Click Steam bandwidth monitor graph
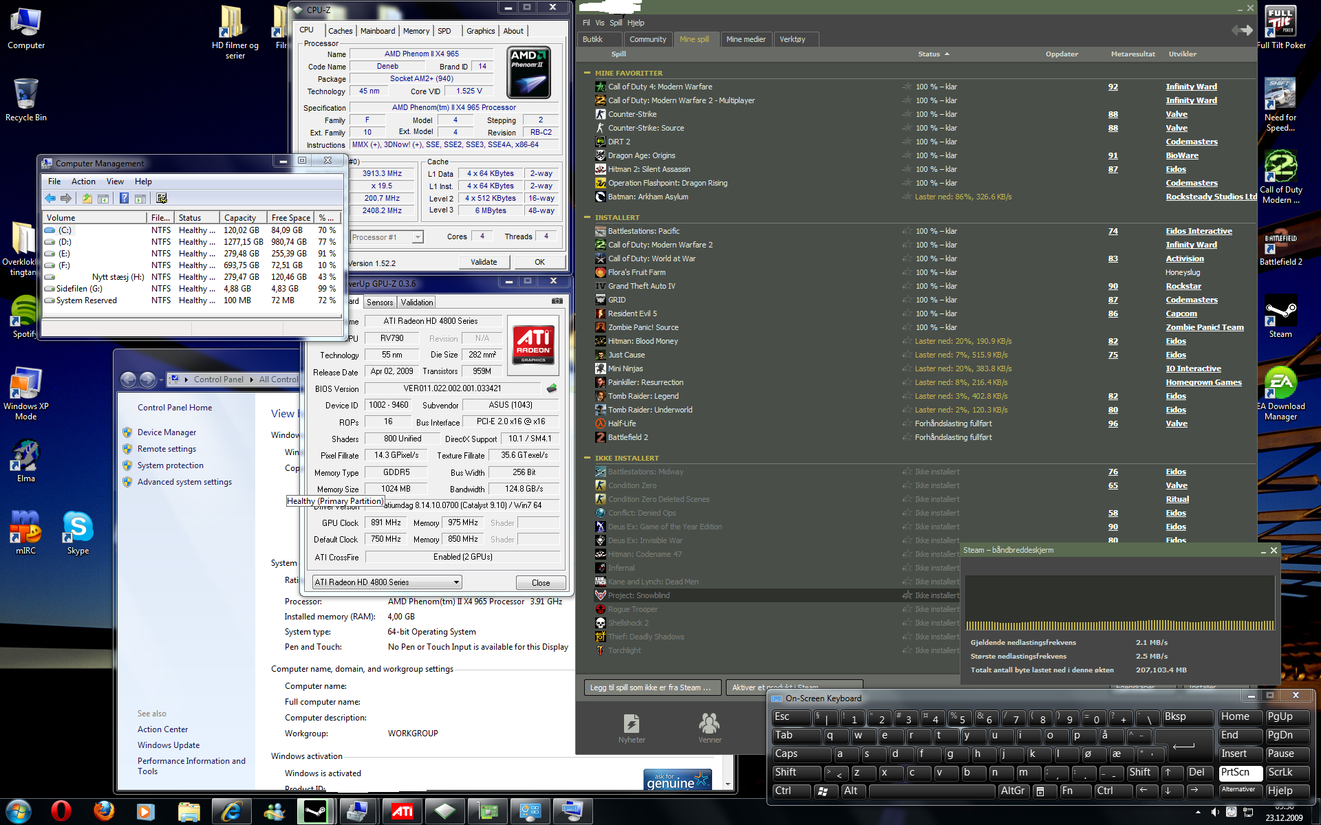Screen dimensions: 1321x825 click(x=1119, y=603)
